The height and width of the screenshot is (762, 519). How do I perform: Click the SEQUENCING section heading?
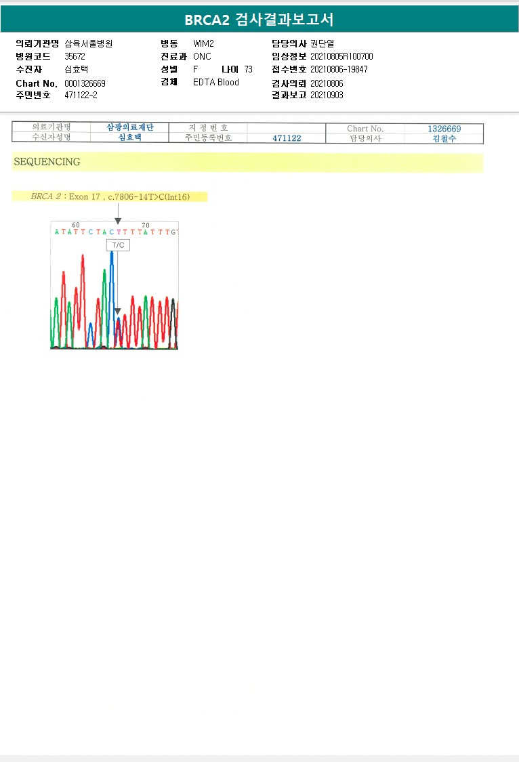click(x=47, y=162)
